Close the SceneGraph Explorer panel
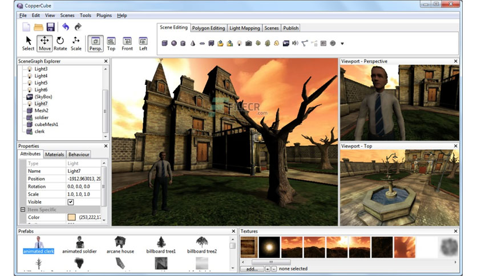 tap(106, 61)
